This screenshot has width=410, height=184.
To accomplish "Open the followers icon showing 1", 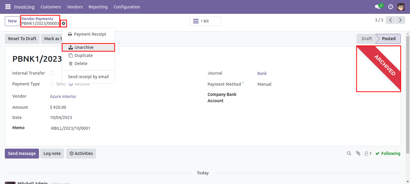I will [x=368, y=153].
